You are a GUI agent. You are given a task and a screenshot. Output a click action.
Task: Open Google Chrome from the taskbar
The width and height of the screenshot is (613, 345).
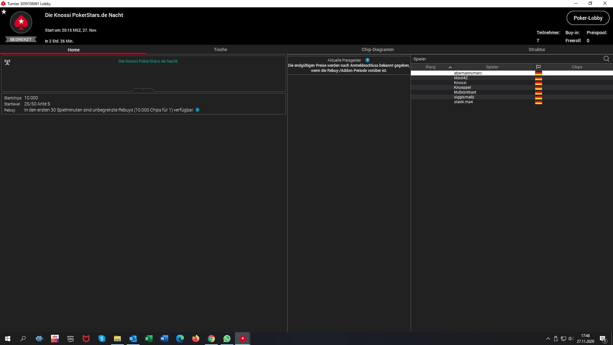click(211, 339)
